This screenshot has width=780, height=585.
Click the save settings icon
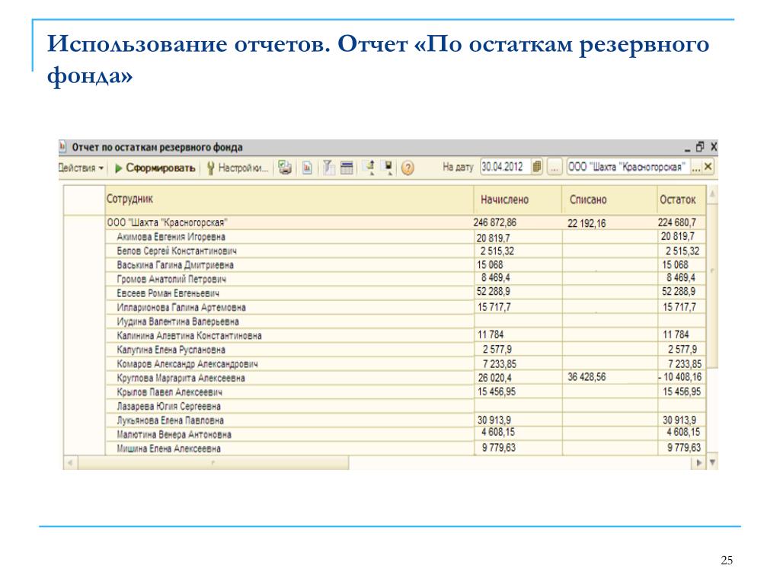pos(388,168)
